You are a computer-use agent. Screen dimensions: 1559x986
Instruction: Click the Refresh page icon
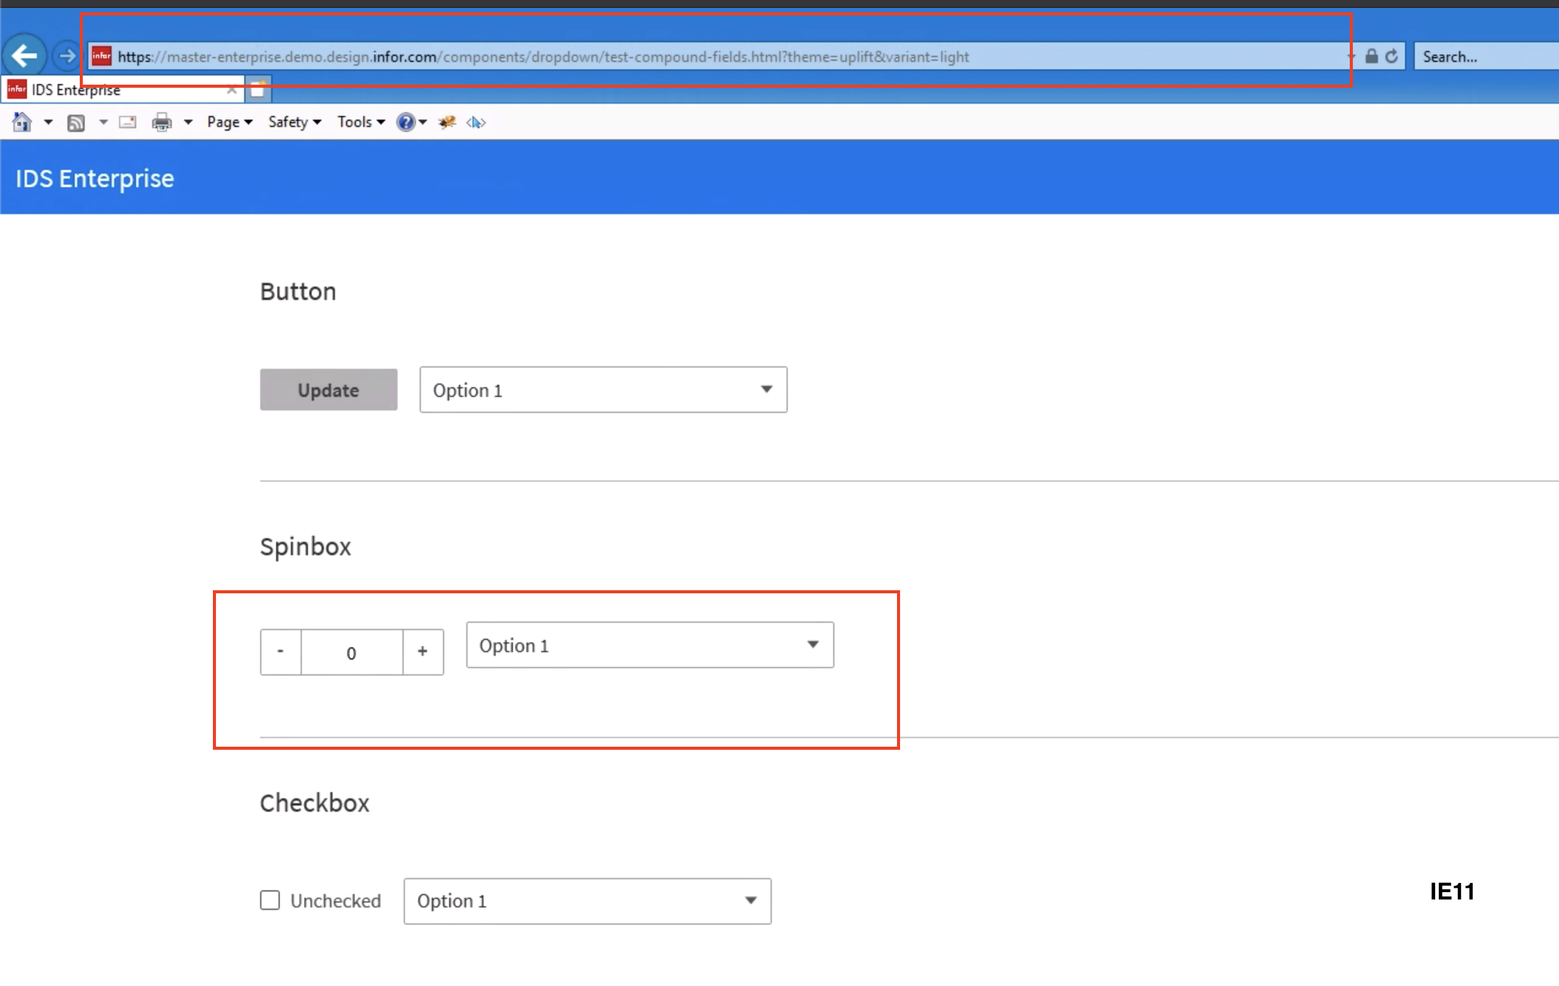[x=1392, y=56]
